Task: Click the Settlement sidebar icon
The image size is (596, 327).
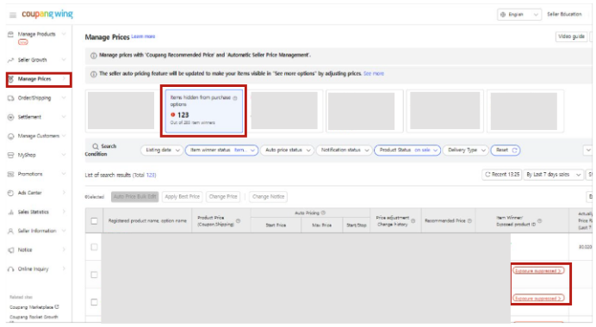Action: click(10, 117)
